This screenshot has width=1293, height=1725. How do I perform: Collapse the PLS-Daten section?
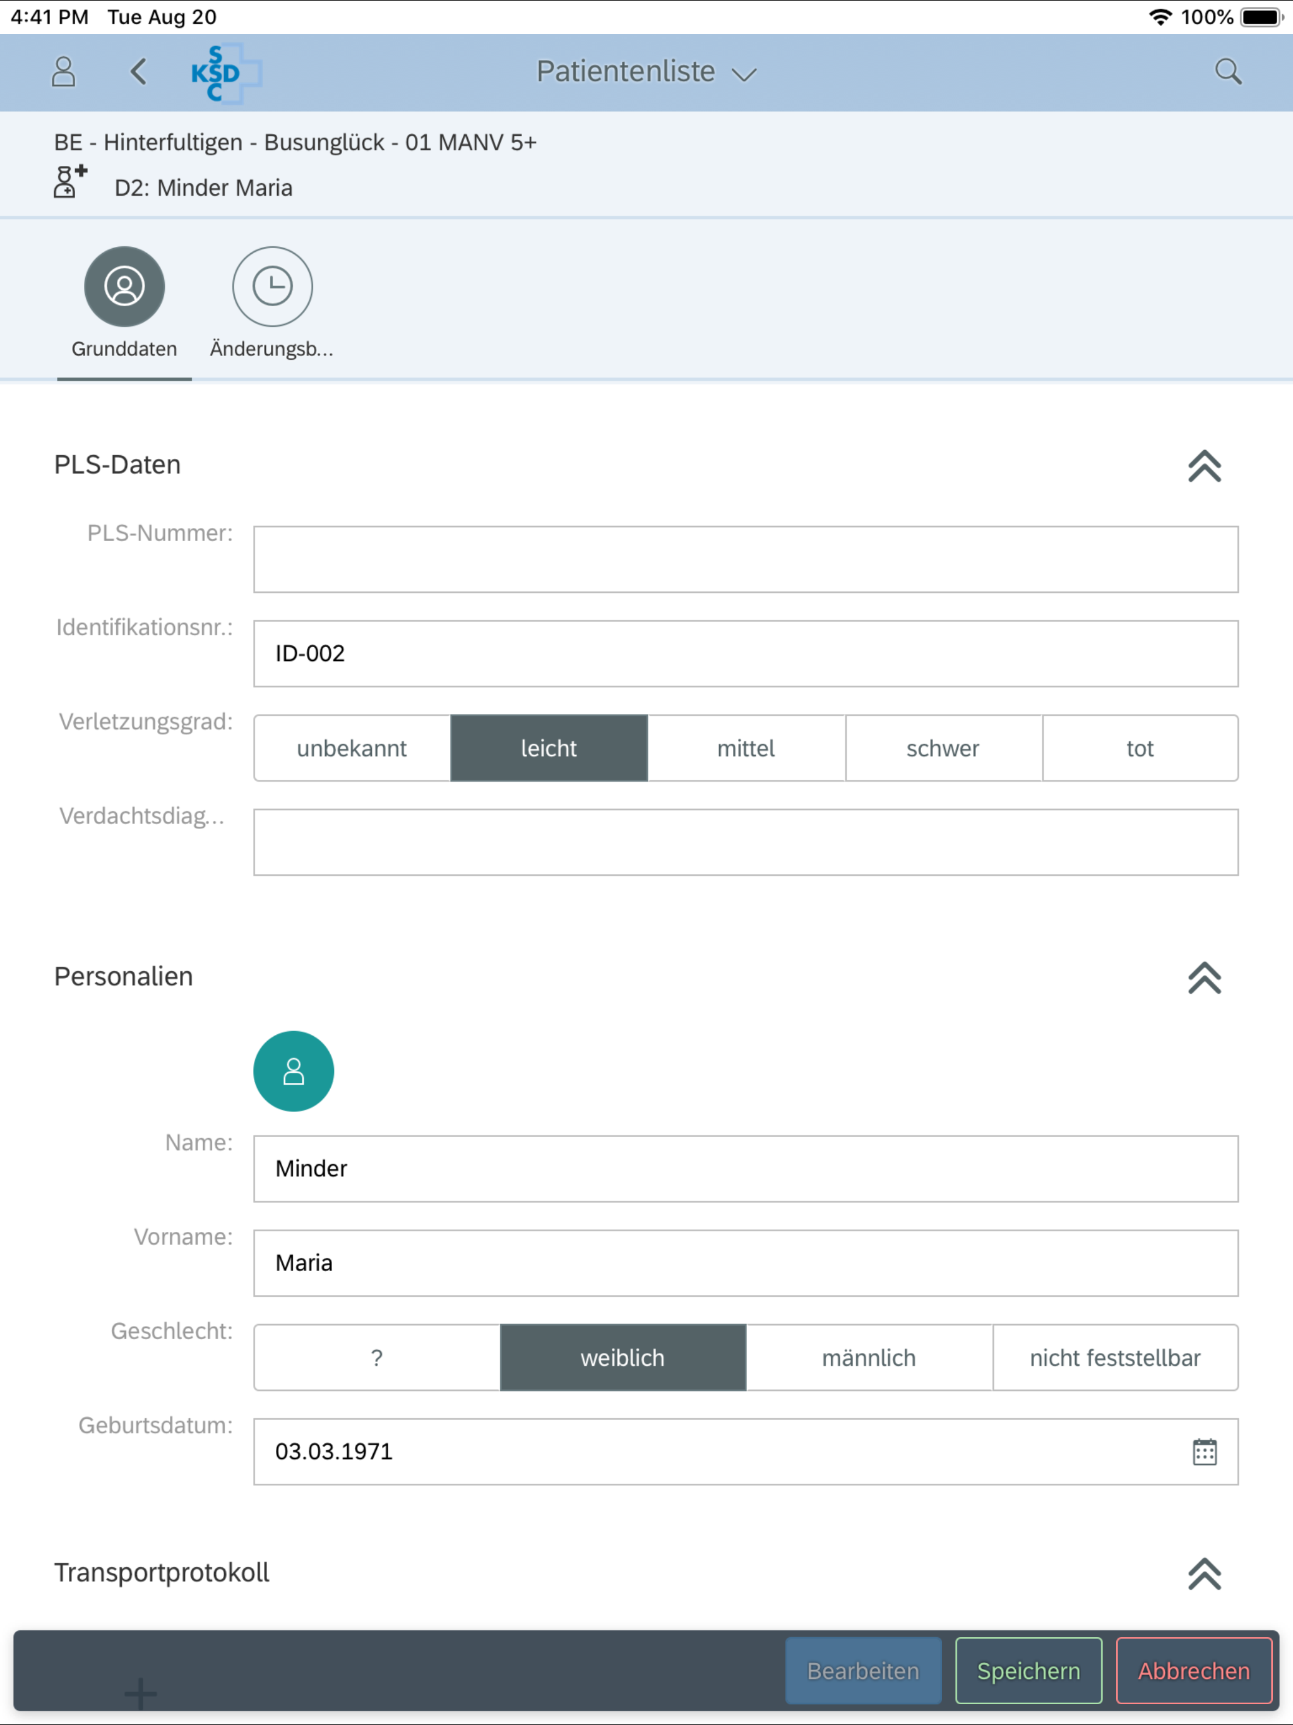pyautogui.click(x=1203, y=465)
